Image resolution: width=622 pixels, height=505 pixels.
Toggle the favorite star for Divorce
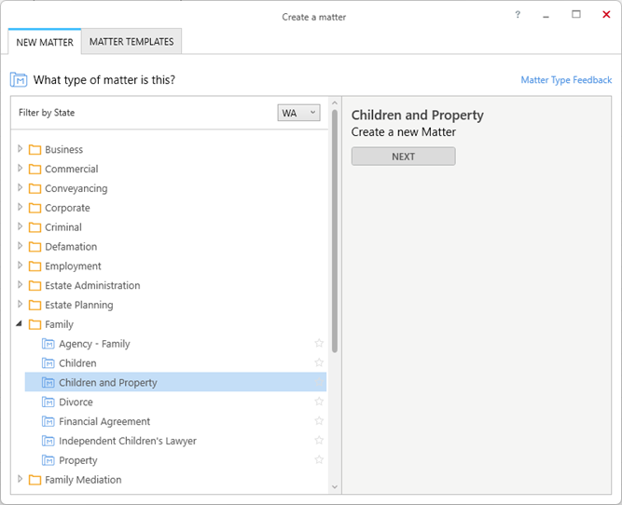coord(319,402)
